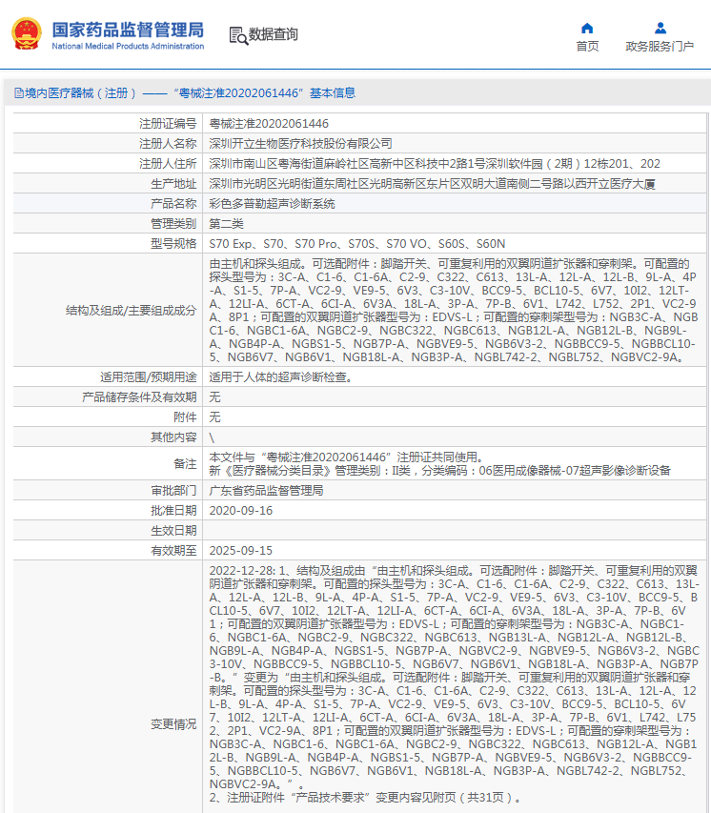The width and height of the screenshot is (711, 813).
Task: Click the 首页 home icon
Action: (x=587, y=28)
